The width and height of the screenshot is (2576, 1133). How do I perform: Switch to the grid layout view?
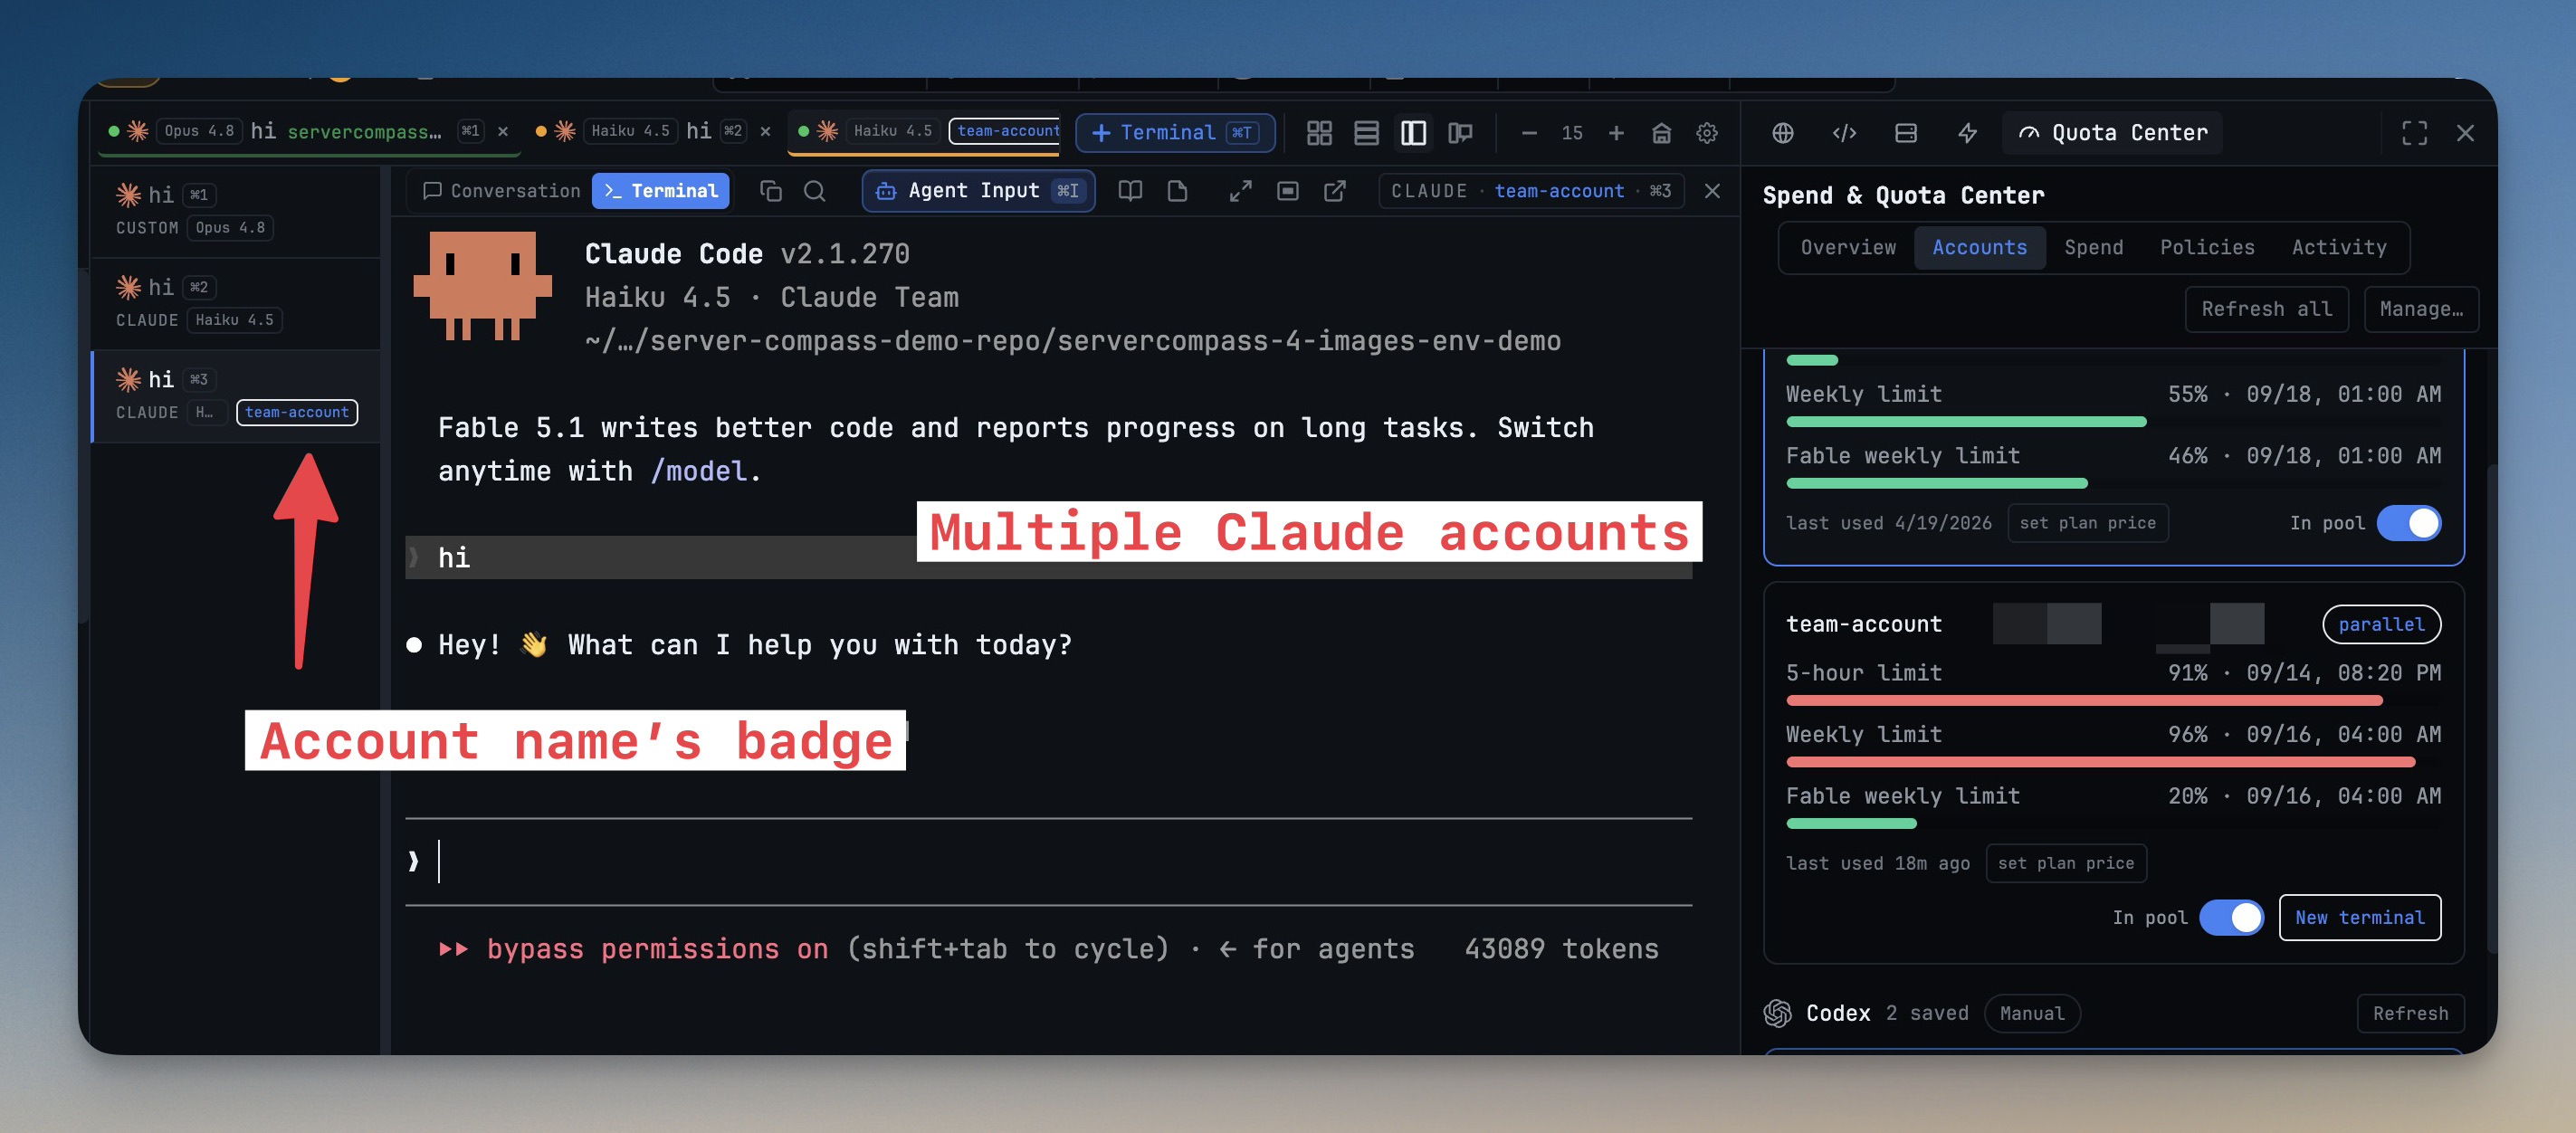(1319, 133)
